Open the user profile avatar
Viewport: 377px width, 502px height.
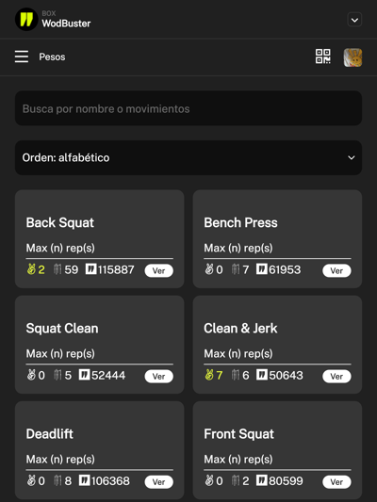(x=352, y=57)
